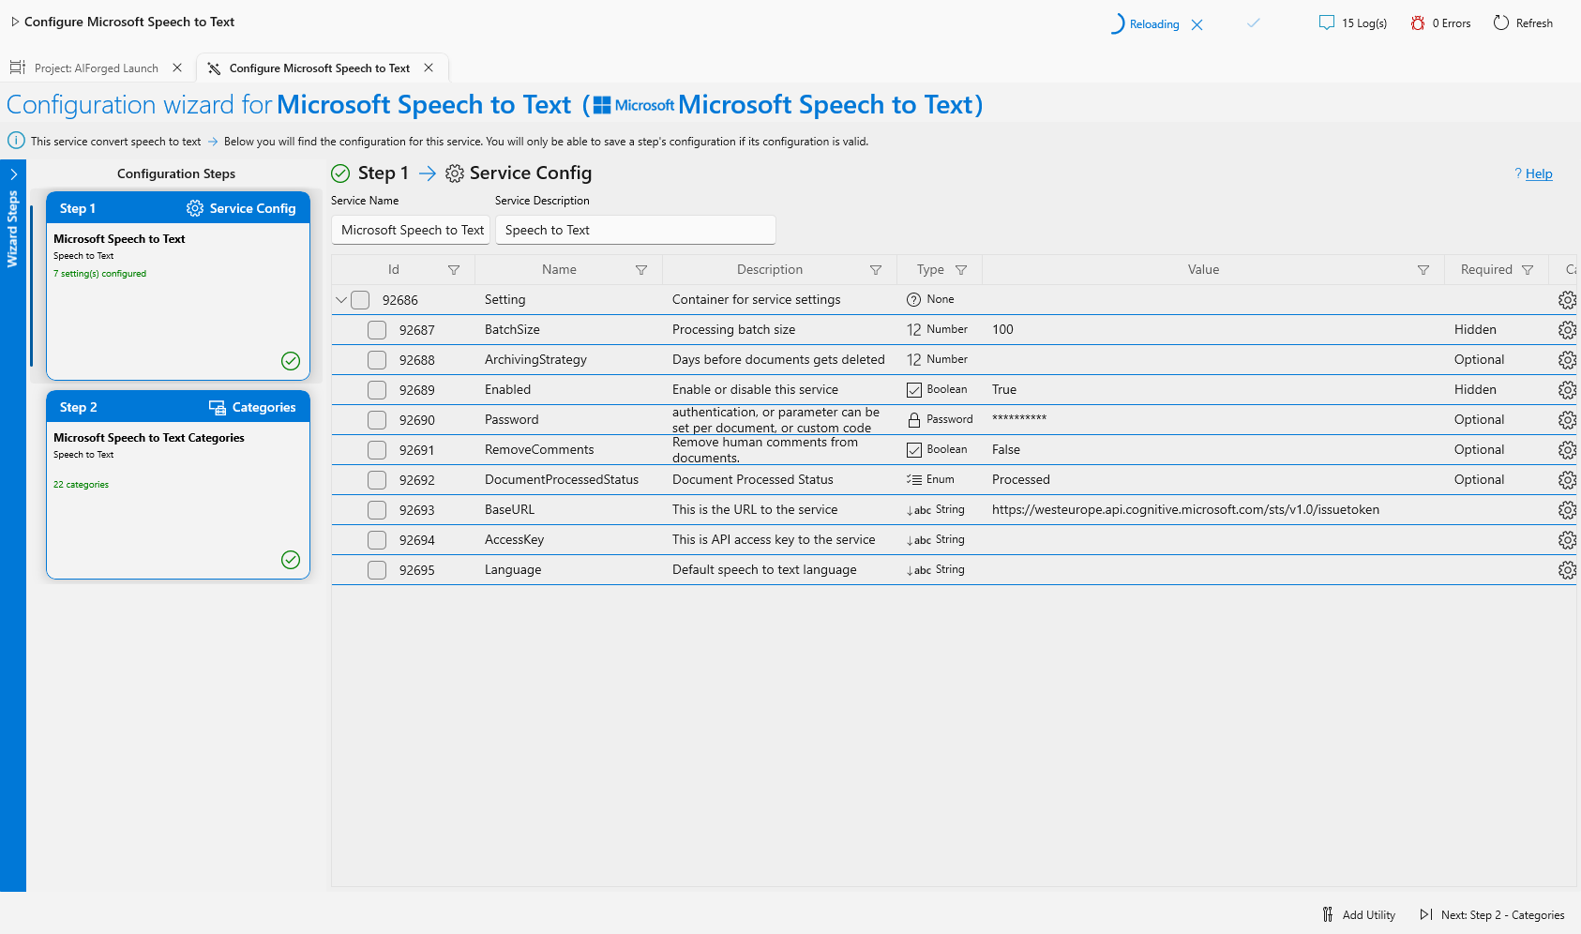Open gear settings for AccessKey row
Image resolution: width=1581 pixels, height=934 pixels.
tap(1567, 540)
